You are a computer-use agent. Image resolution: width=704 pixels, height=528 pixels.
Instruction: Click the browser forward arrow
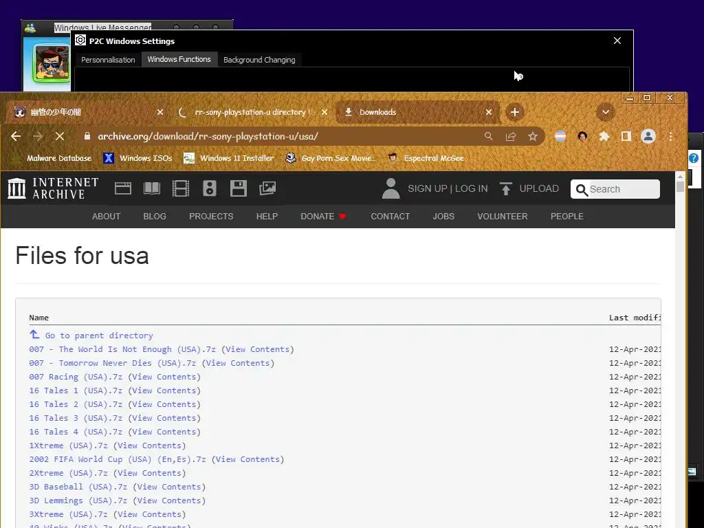(38, 137)
